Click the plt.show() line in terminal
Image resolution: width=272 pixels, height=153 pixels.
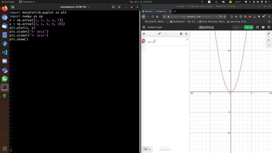pos(19,39)
